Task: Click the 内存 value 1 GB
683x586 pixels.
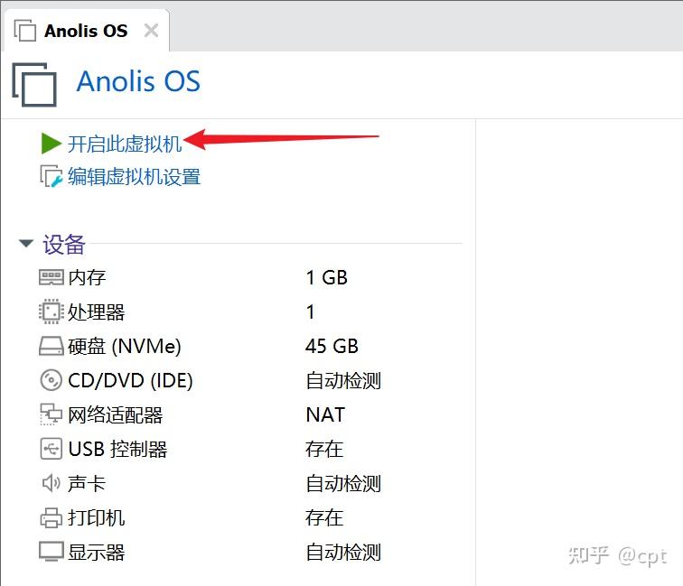Action: click(x=326, y=277)
